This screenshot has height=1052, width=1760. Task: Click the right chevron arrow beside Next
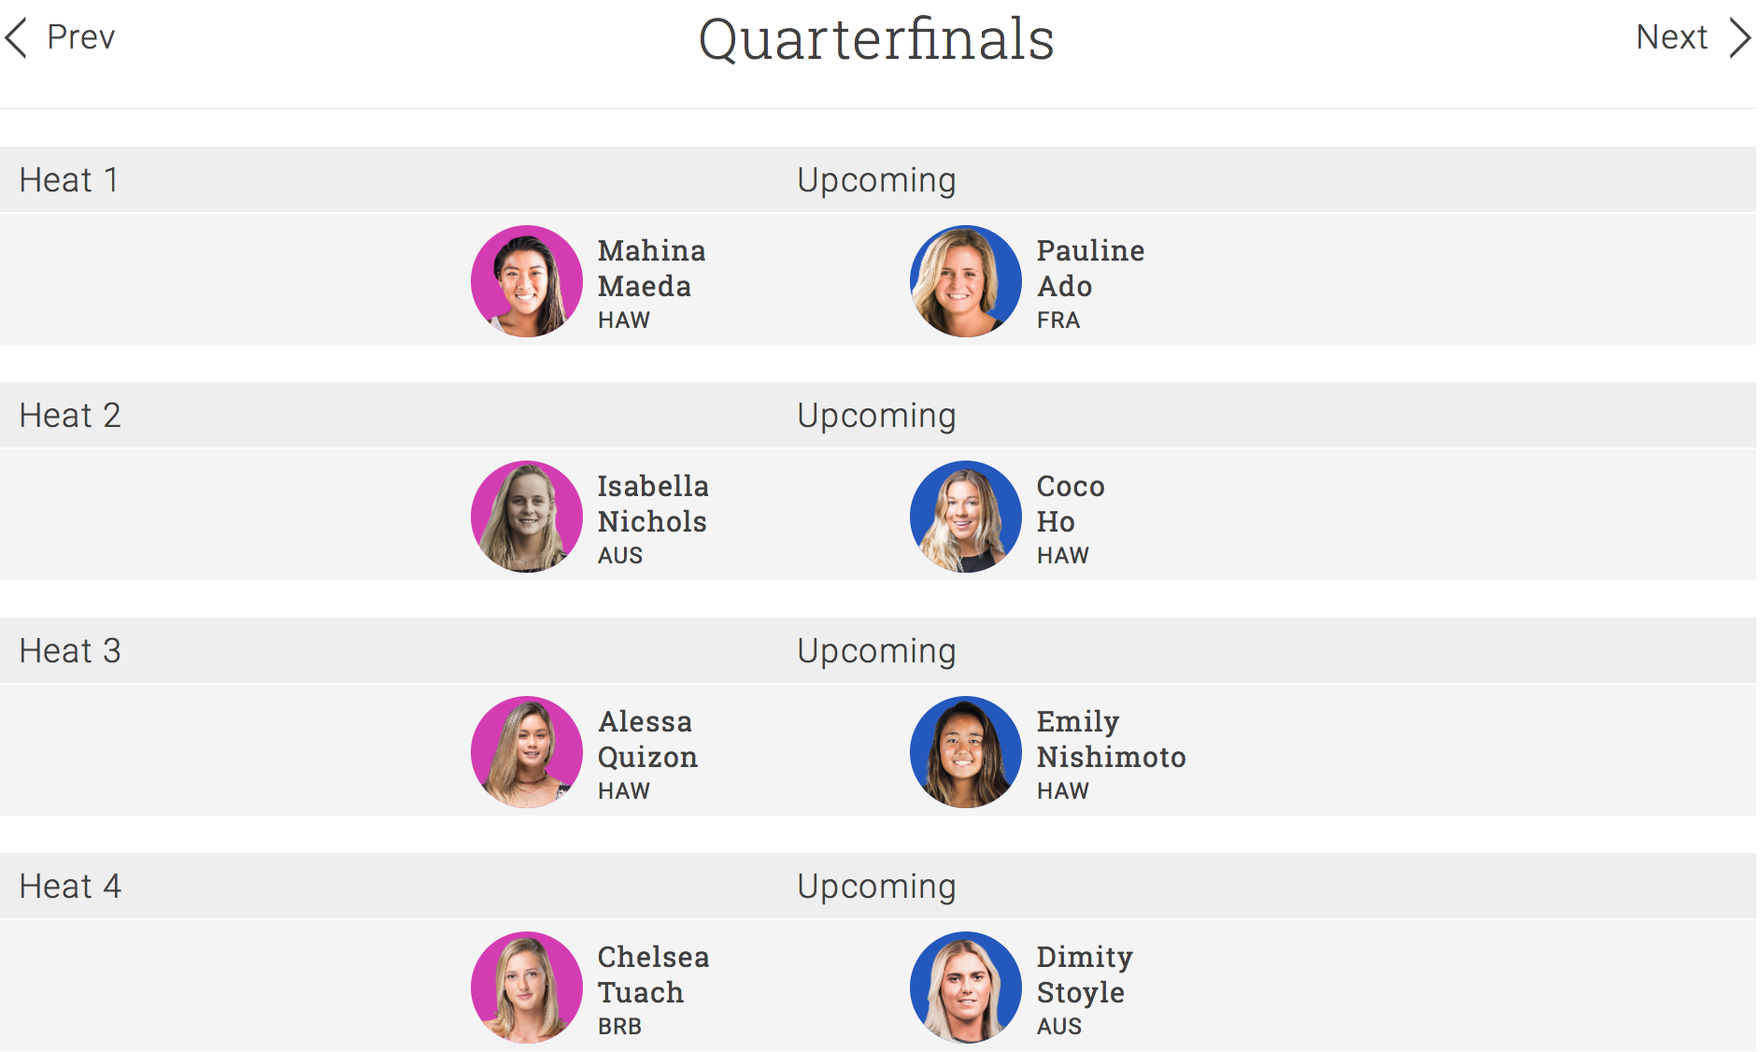coord(1739,38)
